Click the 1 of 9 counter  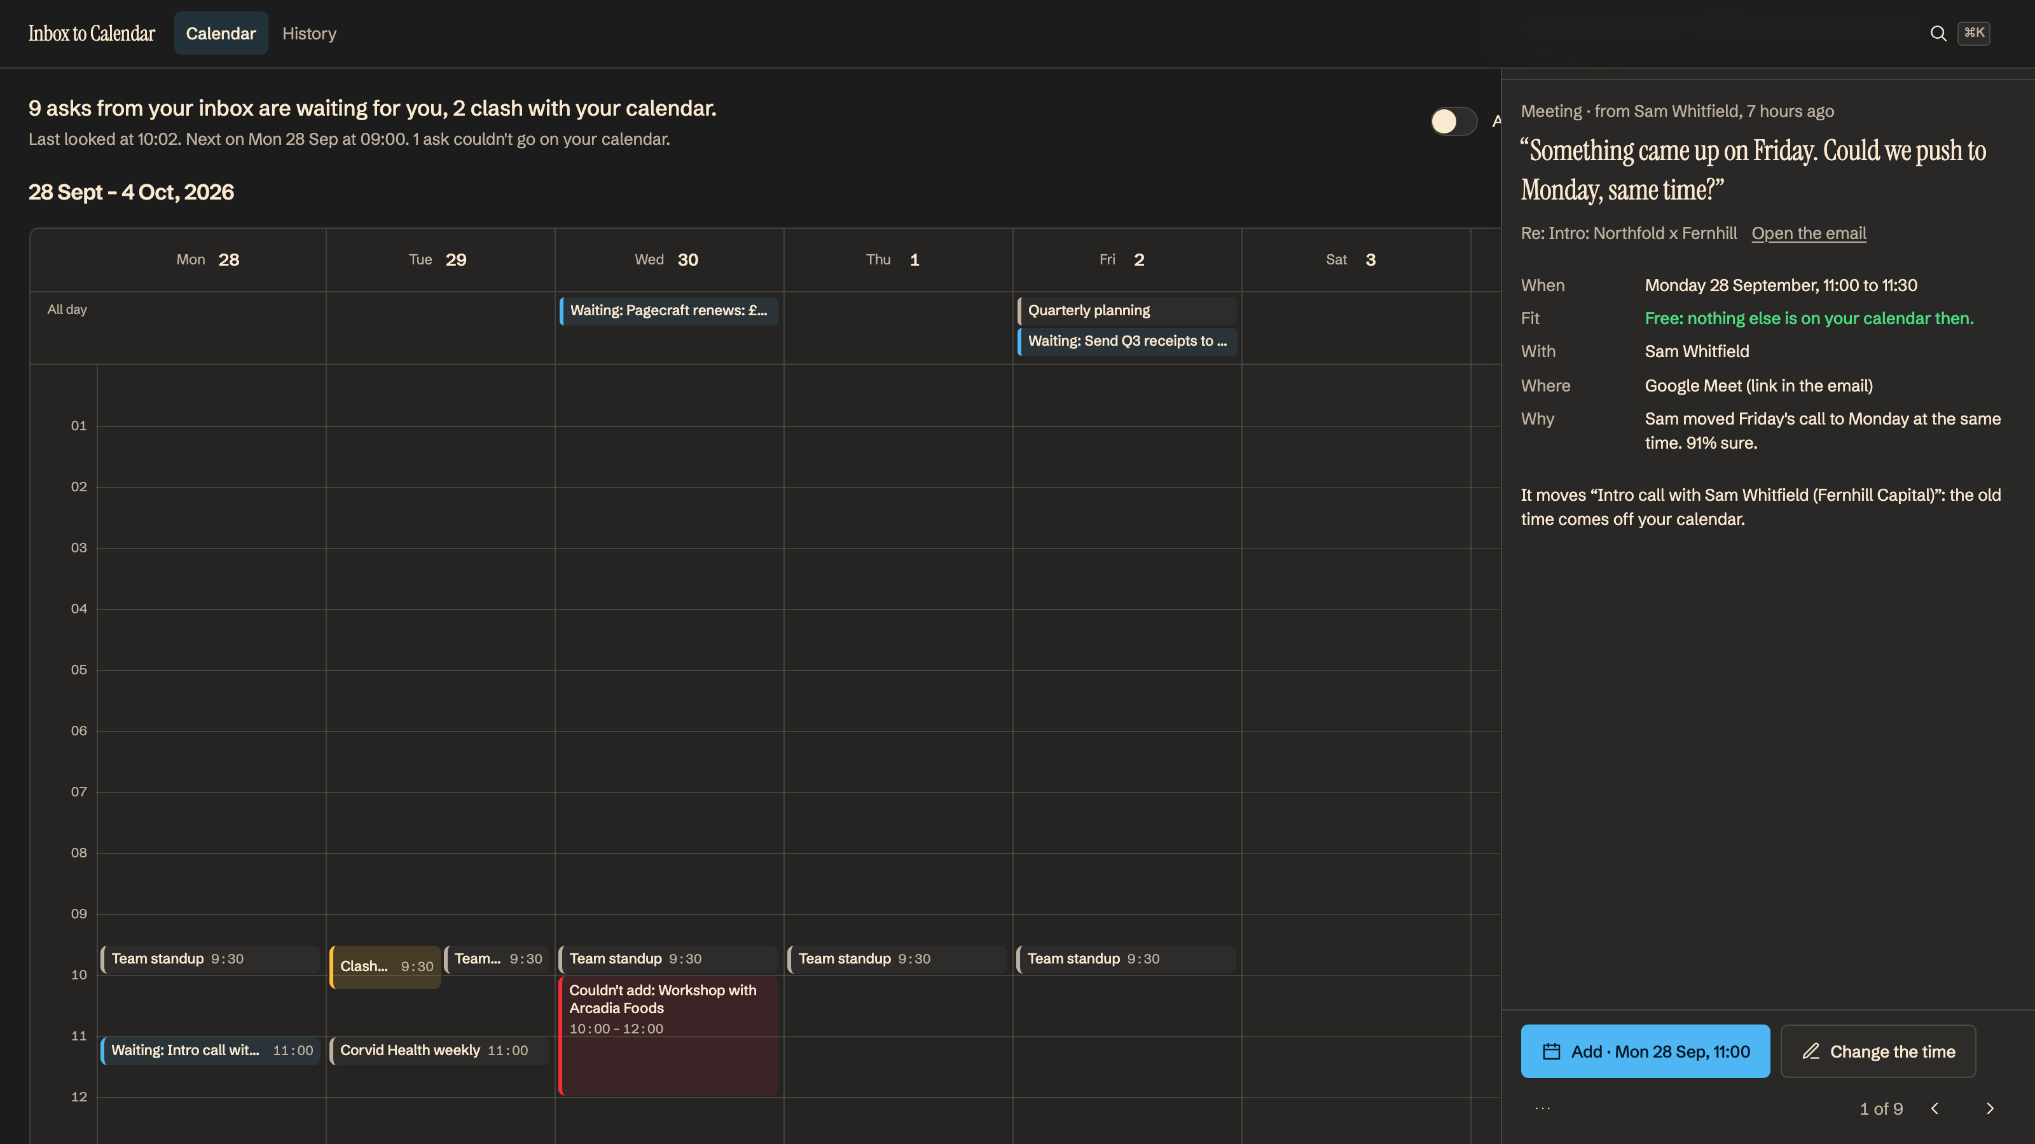click(1881, 1108)
